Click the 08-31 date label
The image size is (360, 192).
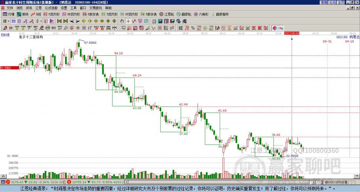coord(327,41)
